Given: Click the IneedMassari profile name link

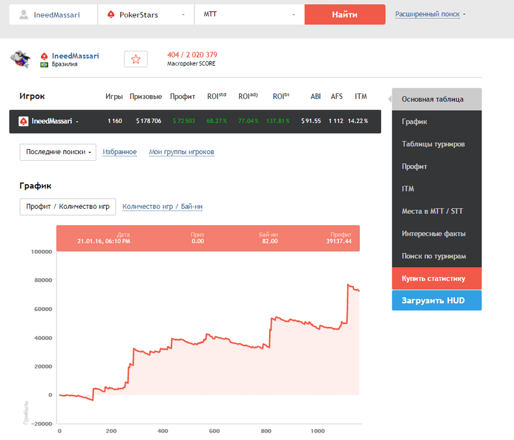Looking at the screenshot, I should 75,56.
